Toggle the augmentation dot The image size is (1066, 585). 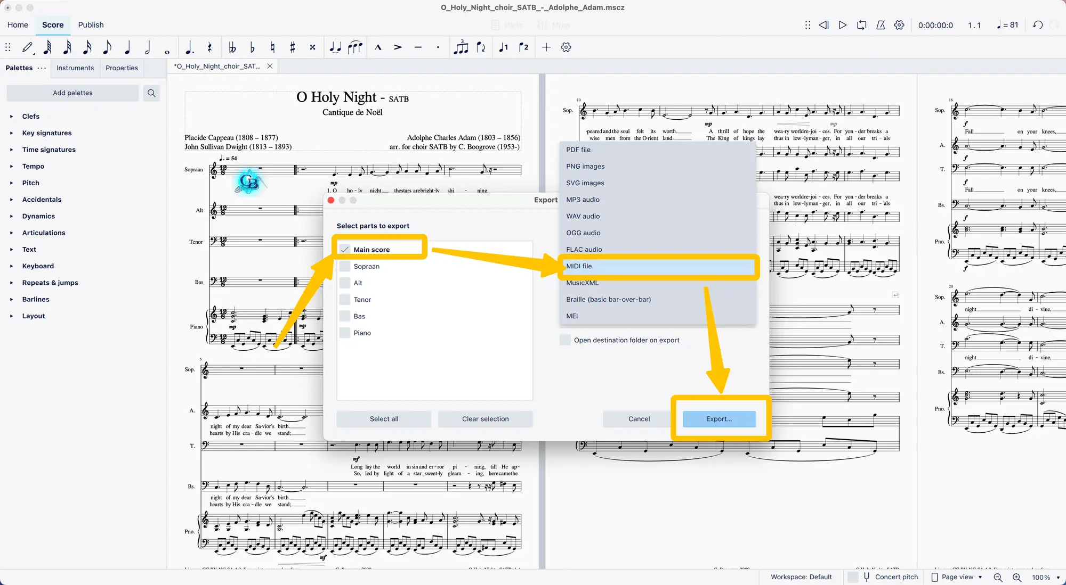pyautogui.click(x=189, y=47)
